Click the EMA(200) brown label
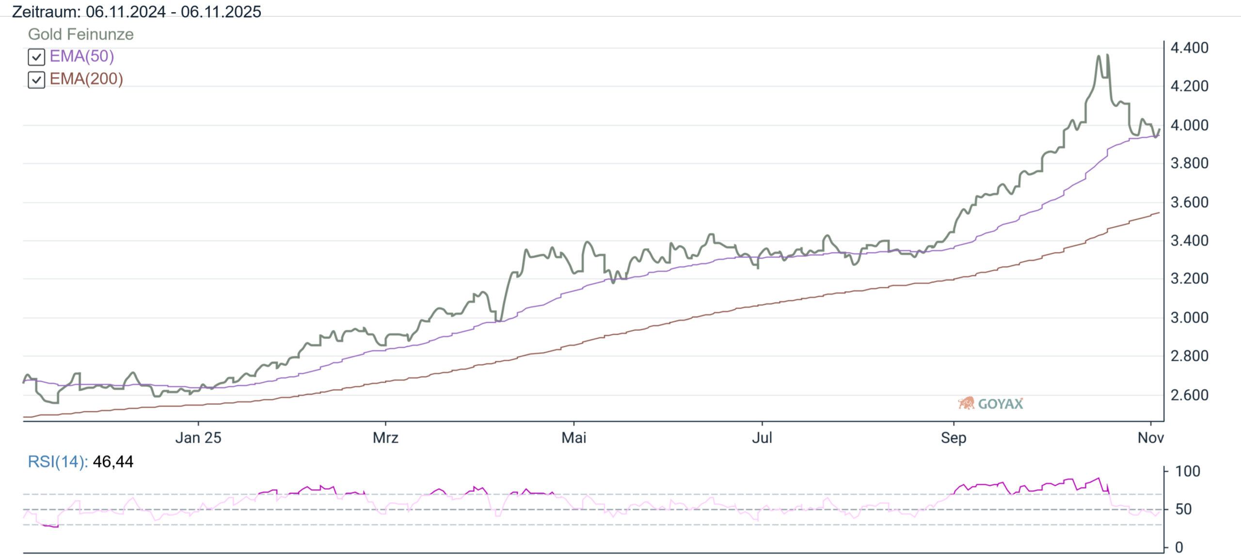 (x=86, y=79)
